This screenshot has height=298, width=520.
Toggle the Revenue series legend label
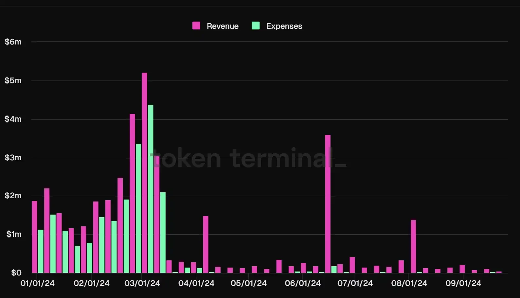coord(223,26)
